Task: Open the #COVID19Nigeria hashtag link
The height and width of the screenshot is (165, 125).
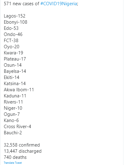Action: click(x=58, y=4)
